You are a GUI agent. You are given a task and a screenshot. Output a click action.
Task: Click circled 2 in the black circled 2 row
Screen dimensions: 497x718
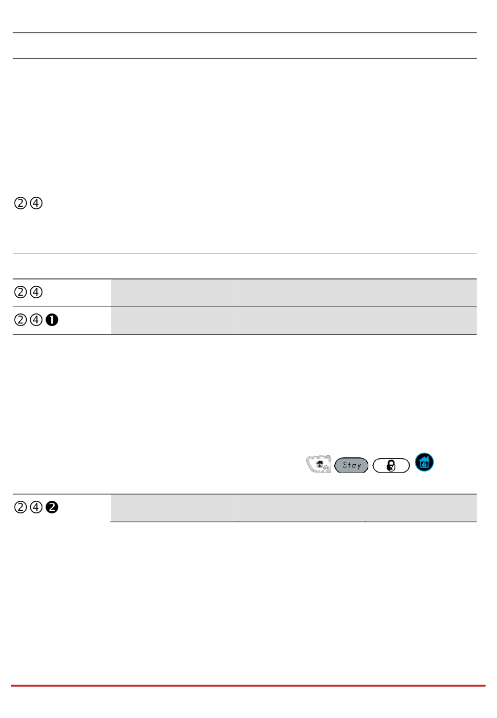coord(20,507)
